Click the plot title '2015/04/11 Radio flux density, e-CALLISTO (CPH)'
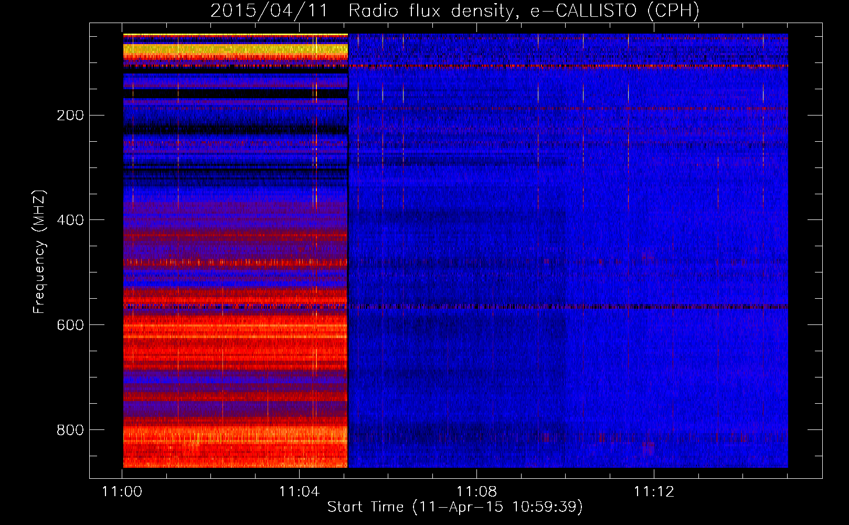This screenshot has height=525, width=849. point(455,10)
